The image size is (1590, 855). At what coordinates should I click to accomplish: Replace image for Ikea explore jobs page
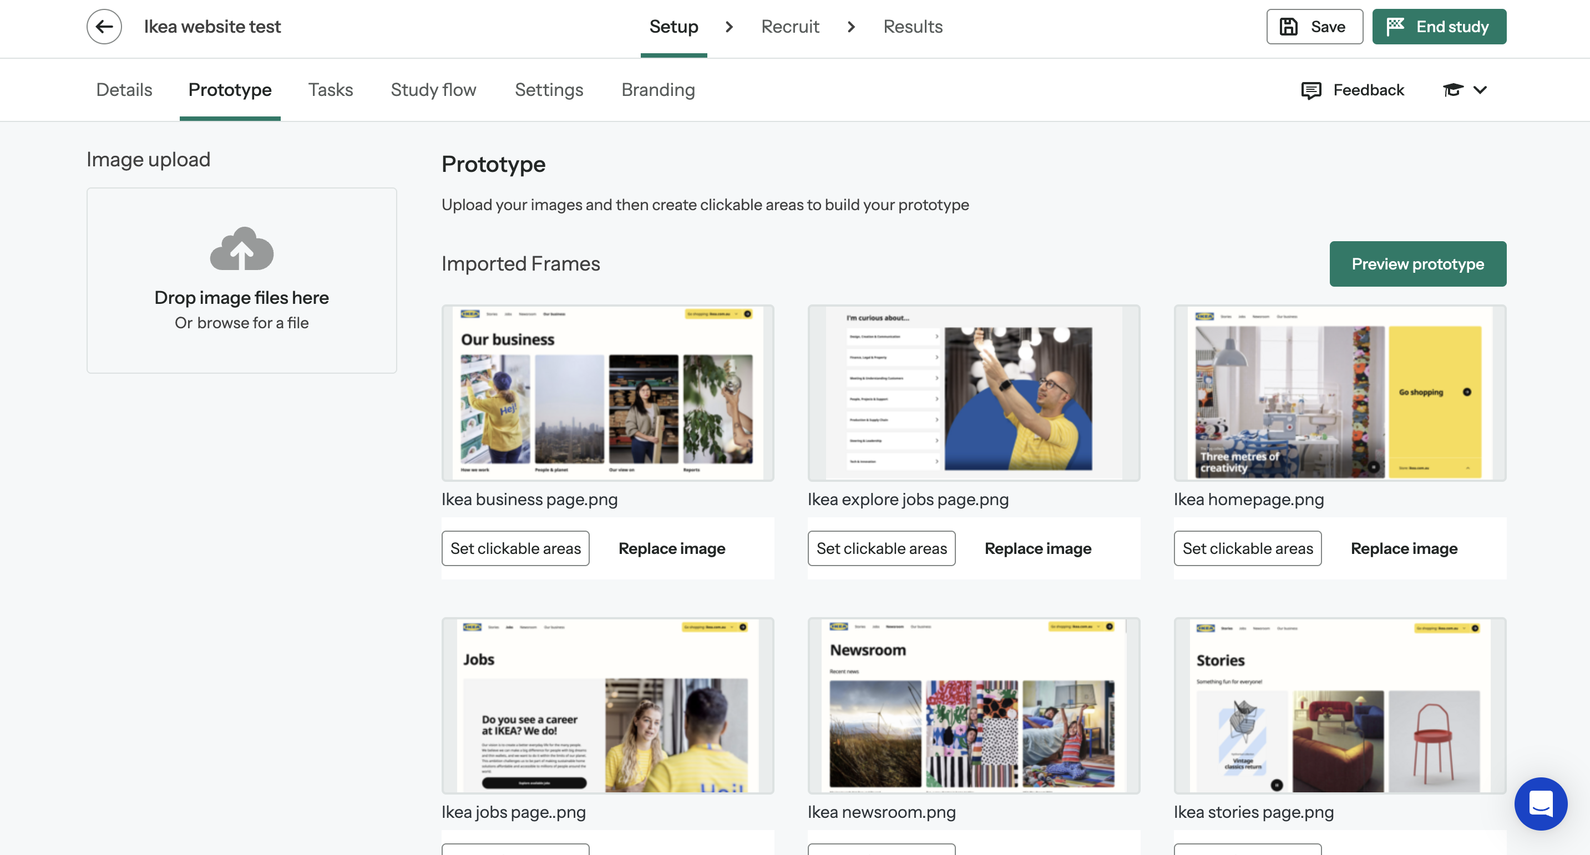[x=1037, y=548]
